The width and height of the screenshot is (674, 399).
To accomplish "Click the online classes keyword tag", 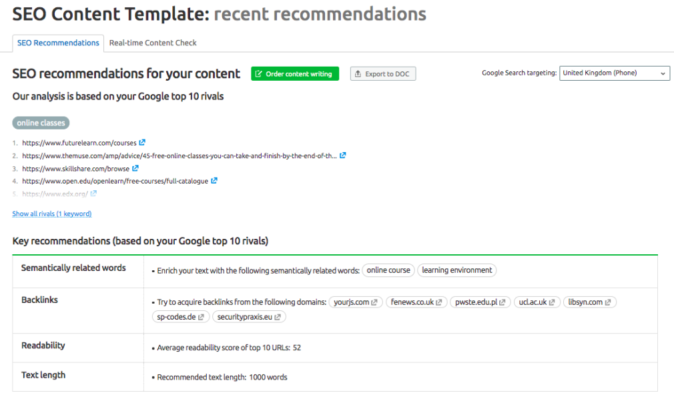I will (41, 123).
